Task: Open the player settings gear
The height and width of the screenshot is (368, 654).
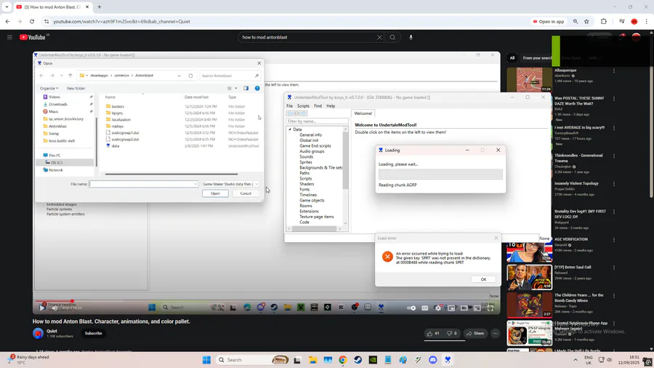Action: pos(437,308)
